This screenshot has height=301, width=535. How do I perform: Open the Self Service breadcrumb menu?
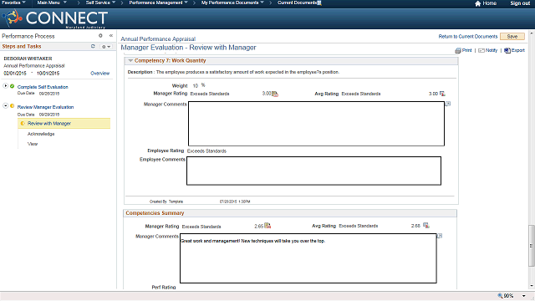100,3
